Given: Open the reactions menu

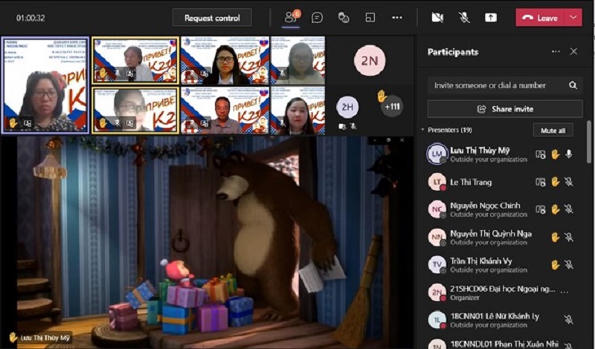Looking at the screenshot, I should (343, 17).
